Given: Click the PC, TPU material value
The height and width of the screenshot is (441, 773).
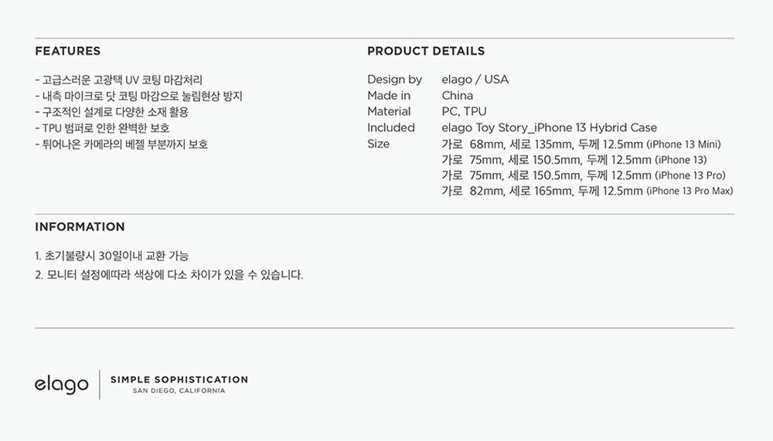Looking at the screenshot, I should (x=464, y=111).
